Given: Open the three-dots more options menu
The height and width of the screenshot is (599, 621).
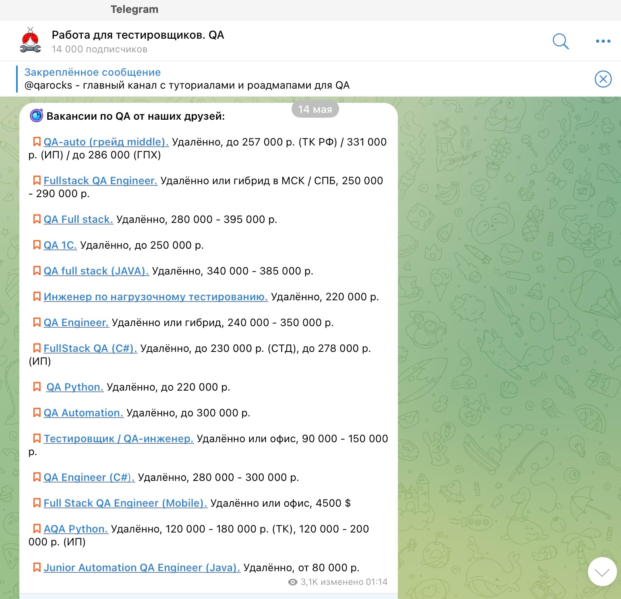Looking at the screenshot, I should tap(603, 41).
